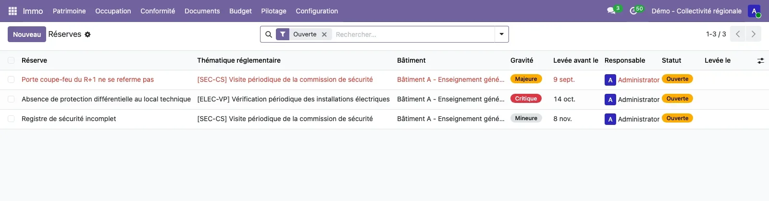Click Ouverte status in Porte coupe-feu row

(677, 79)
